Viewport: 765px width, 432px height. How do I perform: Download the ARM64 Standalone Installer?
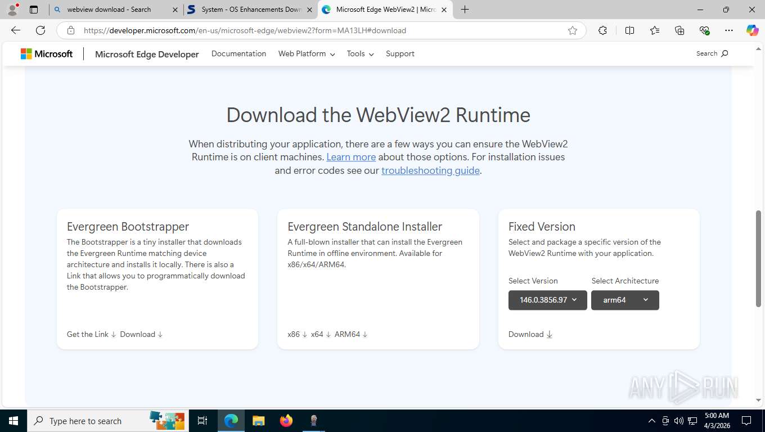click(351, 334)
